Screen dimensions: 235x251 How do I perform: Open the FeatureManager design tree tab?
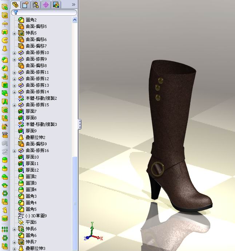tap(16, 5)
